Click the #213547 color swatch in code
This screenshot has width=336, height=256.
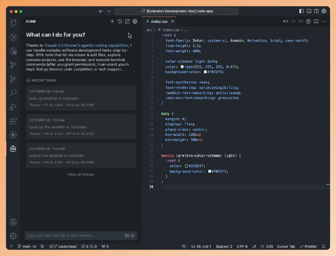coord(186,166)
